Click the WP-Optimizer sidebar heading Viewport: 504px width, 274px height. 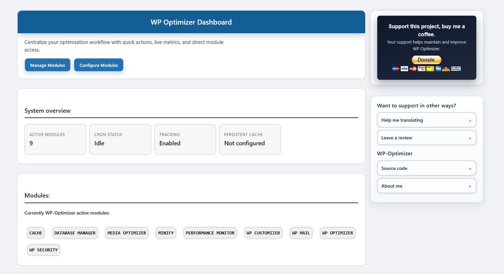click(x=395, y=154)
